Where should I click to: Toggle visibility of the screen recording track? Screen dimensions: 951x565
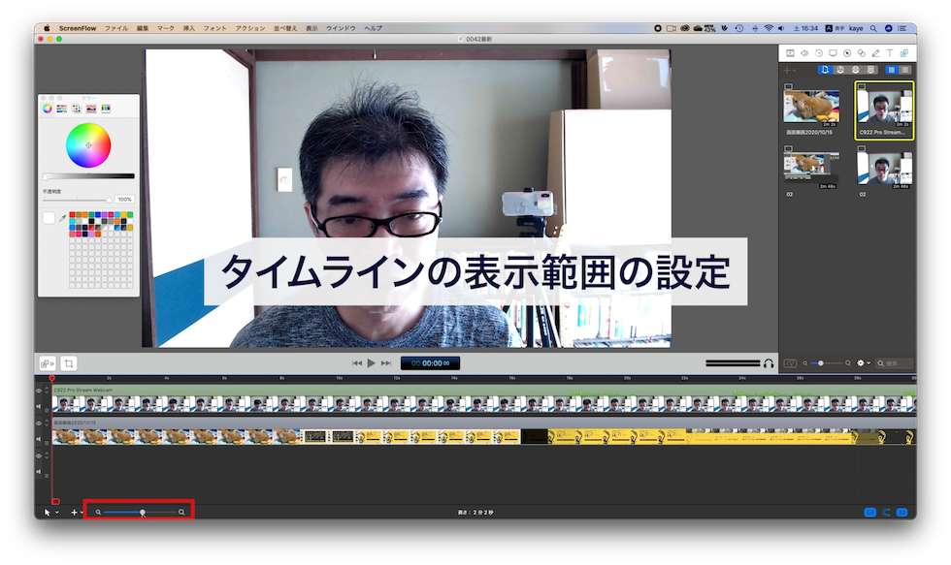[40, 424]
